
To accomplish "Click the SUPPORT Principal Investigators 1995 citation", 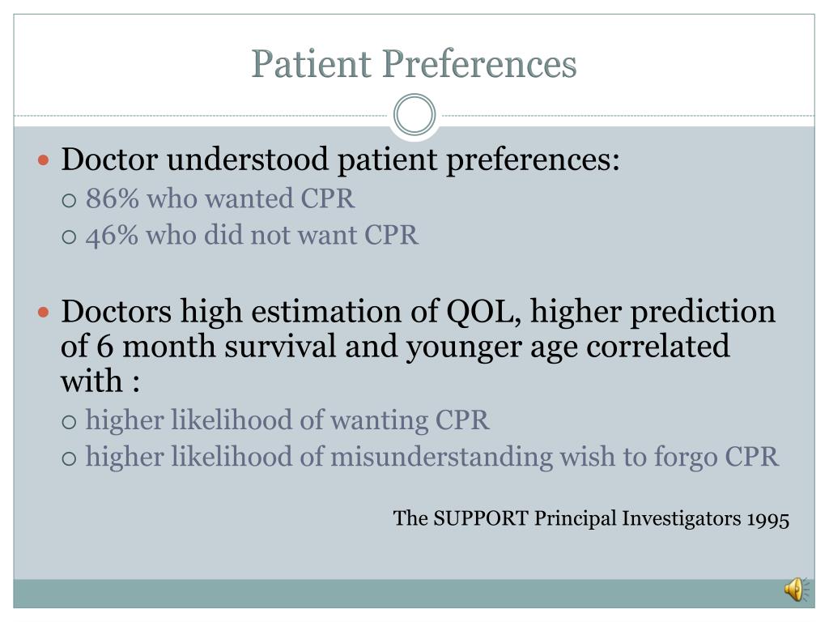I will [x=591, y=518].
